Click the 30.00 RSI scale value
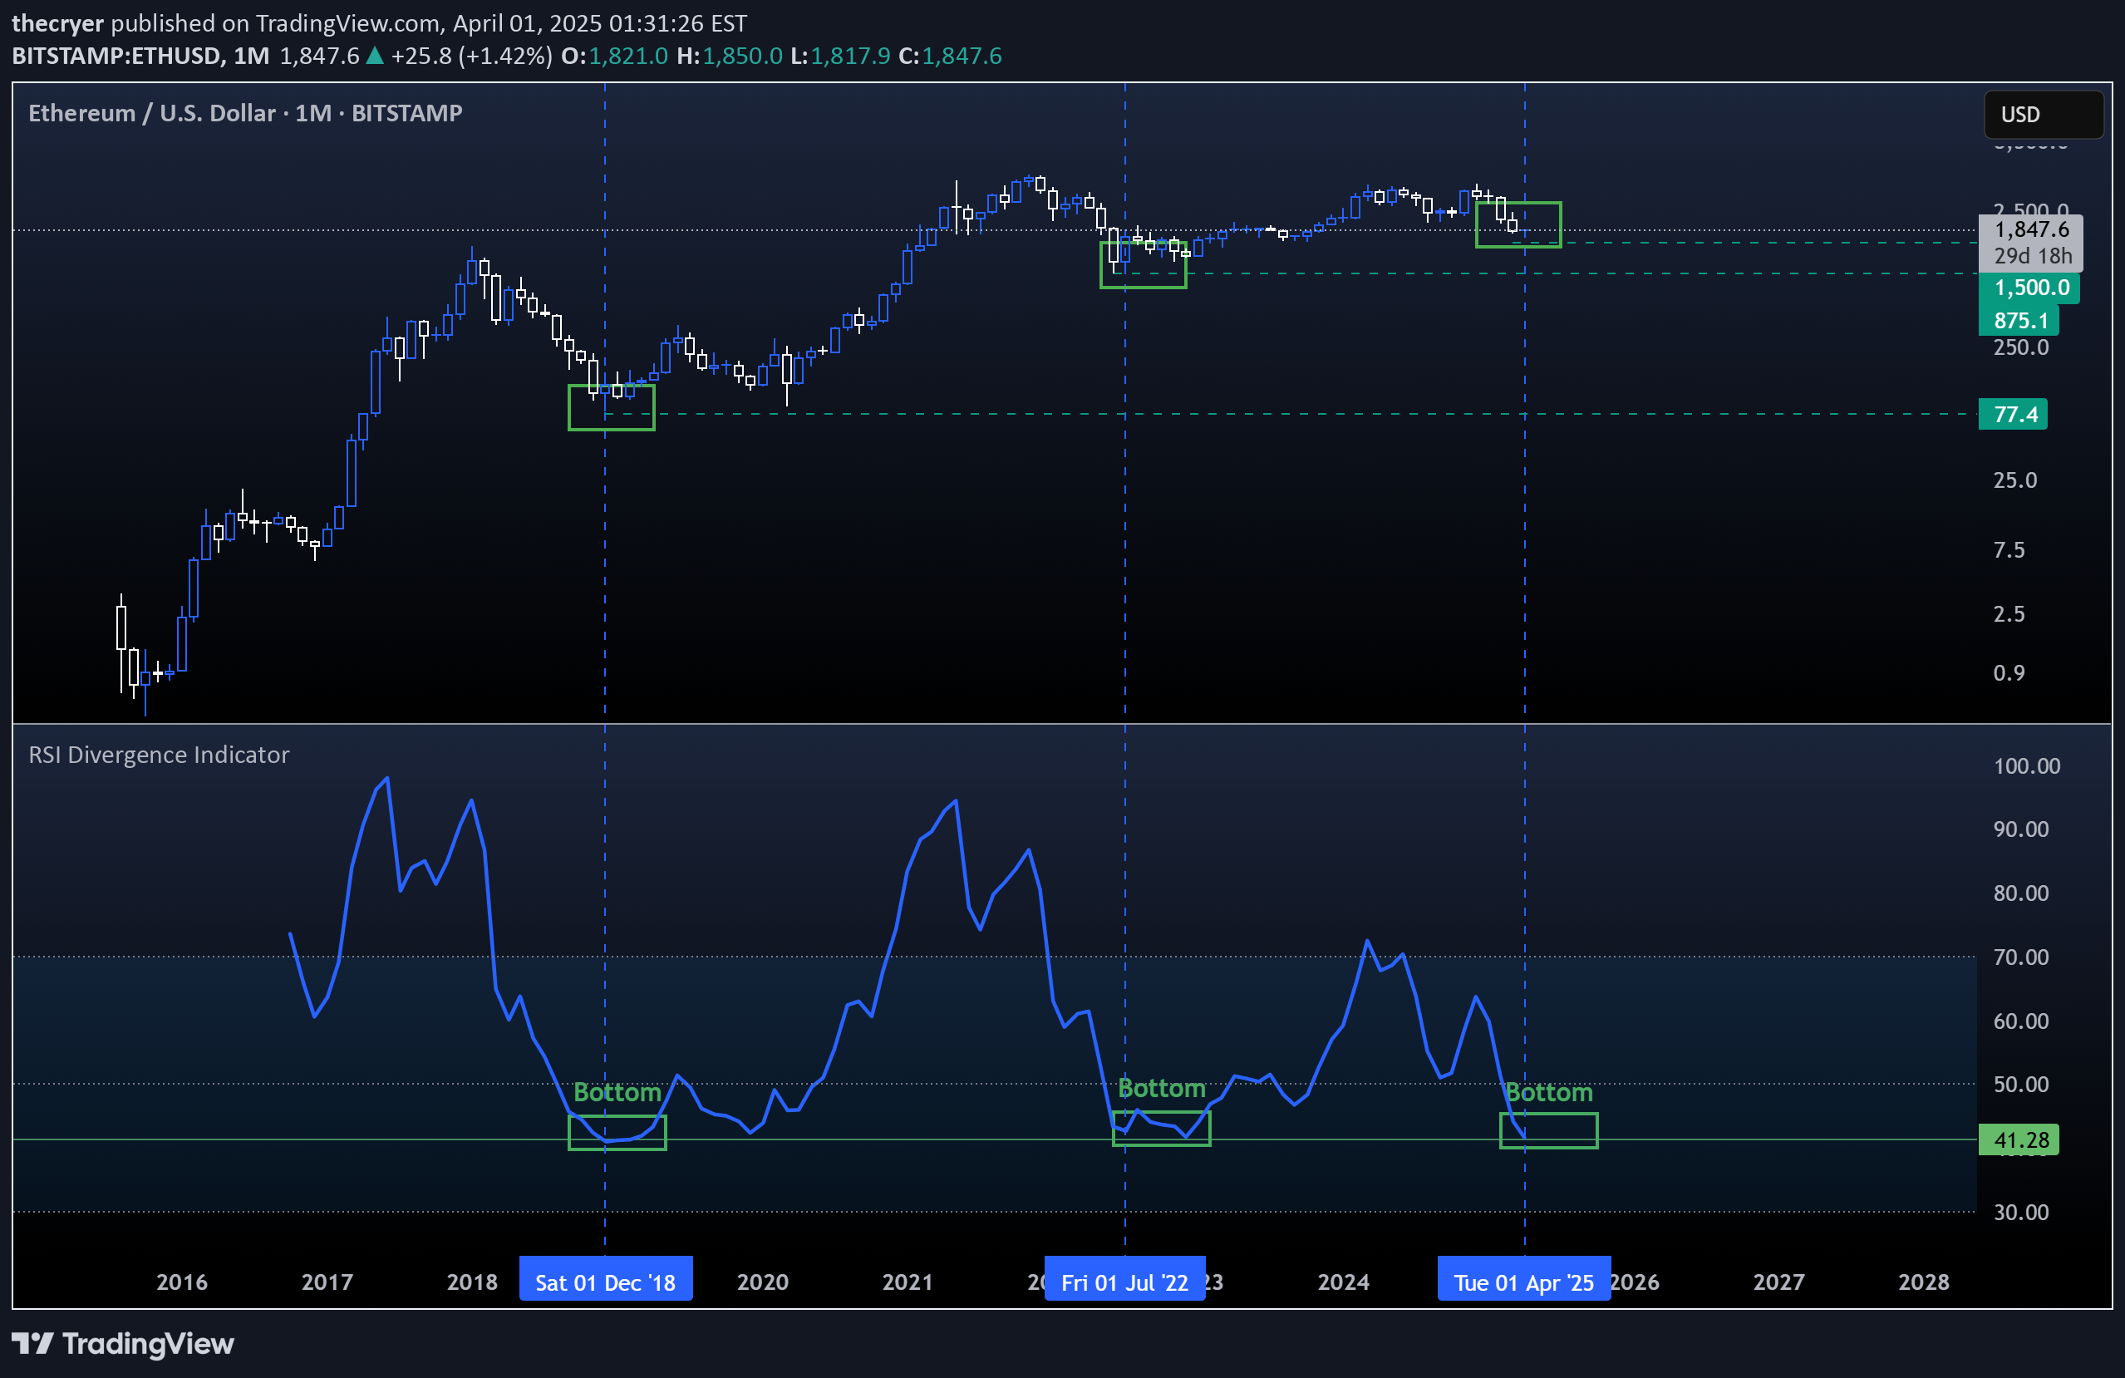2125x1378 pixels. (2021, 1212)
